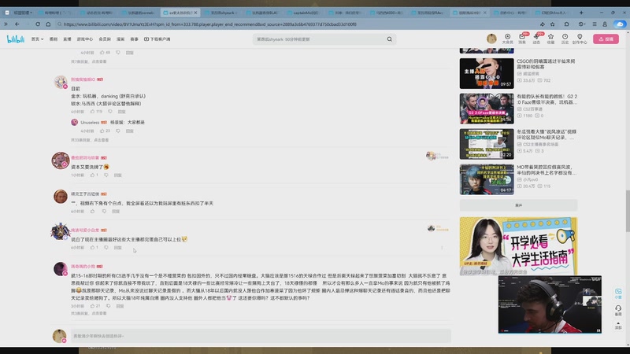Open the 动态 feed icon in header
This screenshot has height=354, width=630.
(536, 39)
